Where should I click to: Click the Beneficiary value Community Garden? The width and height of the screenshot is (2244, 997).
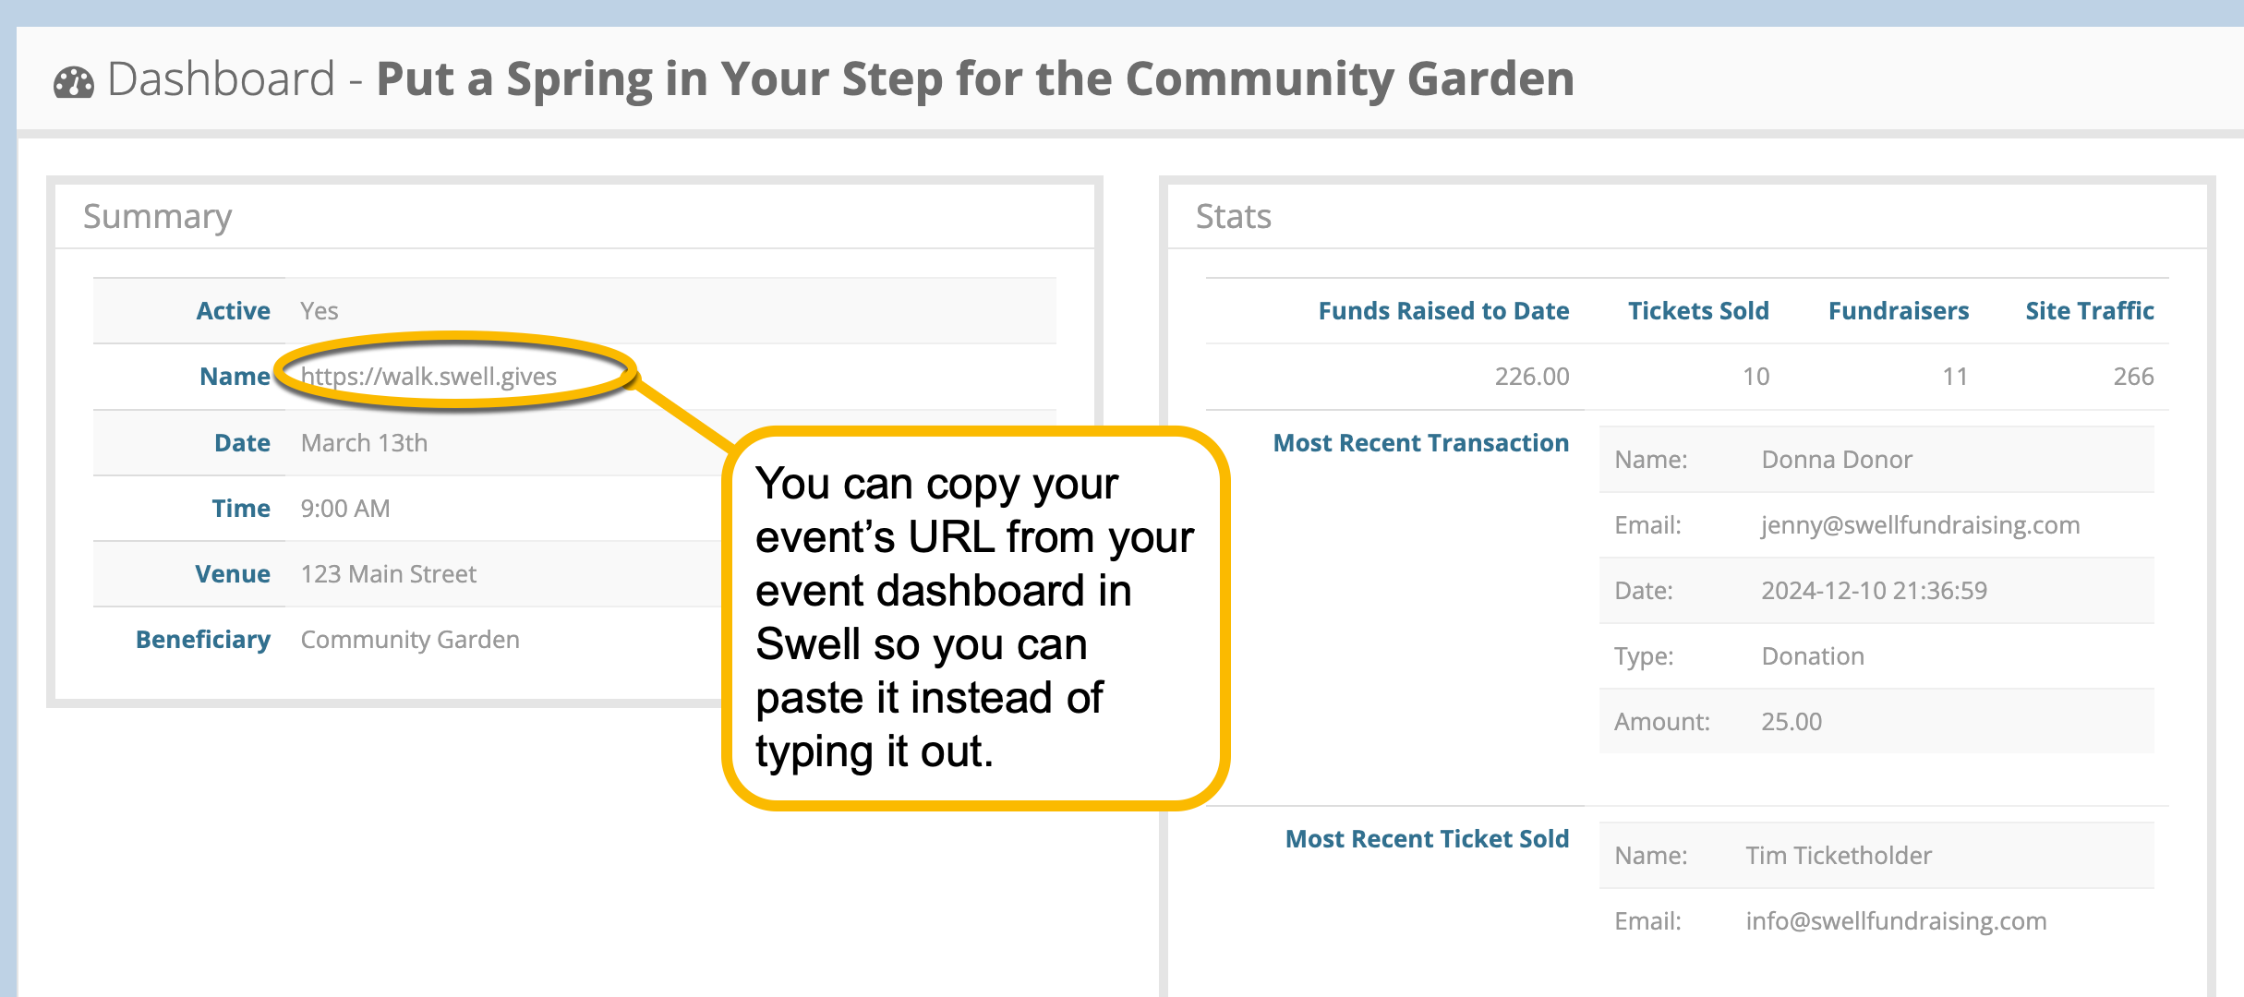410,640
